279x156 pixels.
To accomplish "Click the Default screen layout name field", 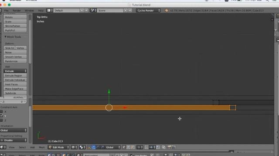I will [67, 10].
